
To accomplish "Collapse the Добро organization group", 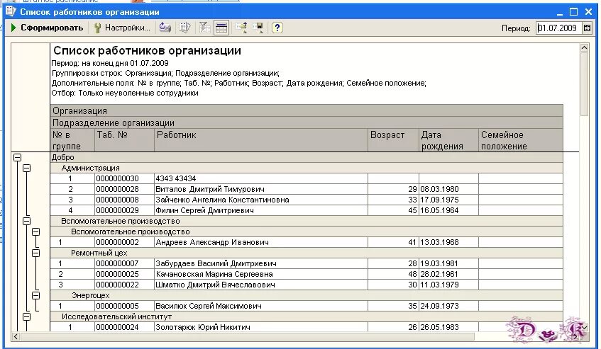I will point(17,157).
